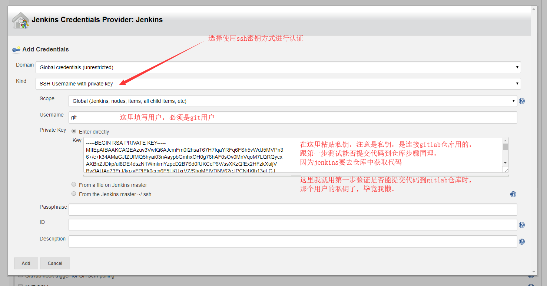Open the Kind dropdown
547x286 pixels.
pos(278,84)
